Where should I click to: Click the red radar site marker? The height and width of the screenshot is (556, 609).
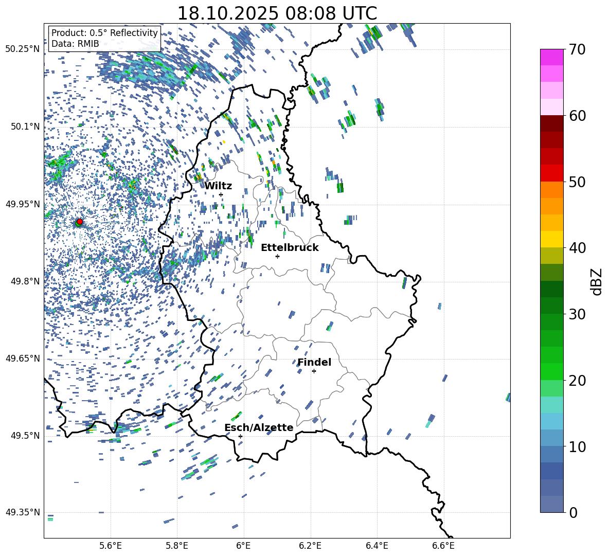tap(79, 222)
